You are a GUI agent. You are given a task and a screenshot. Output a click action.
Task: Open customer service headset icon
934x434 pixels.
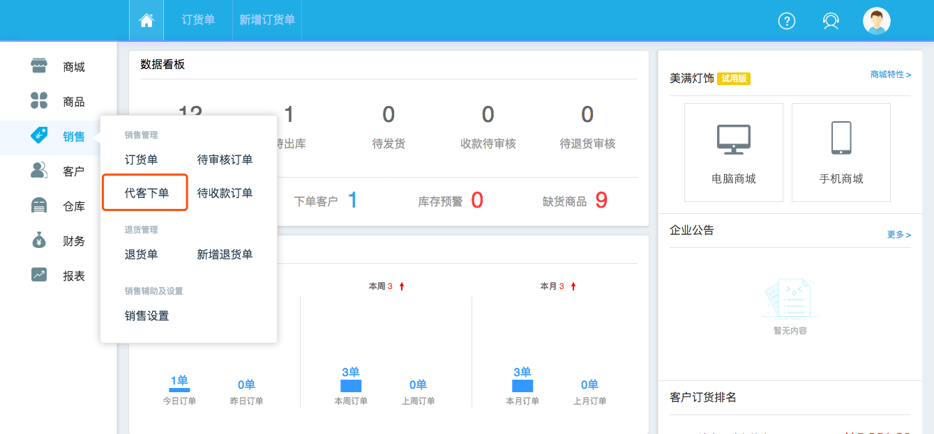tap(831, 21)
